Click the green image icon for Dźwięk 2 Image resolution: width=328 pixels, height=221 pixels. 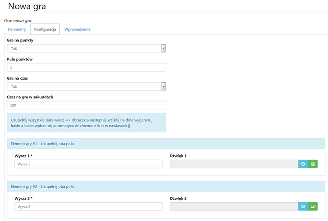(x=313, y=206)
